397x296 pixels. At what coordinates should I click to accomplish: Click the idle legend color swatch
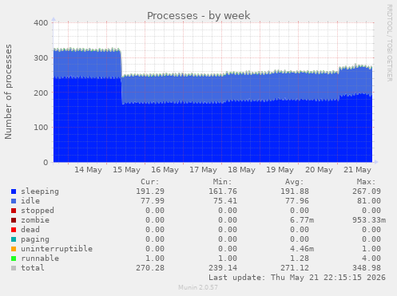click(x=14, y=201)
